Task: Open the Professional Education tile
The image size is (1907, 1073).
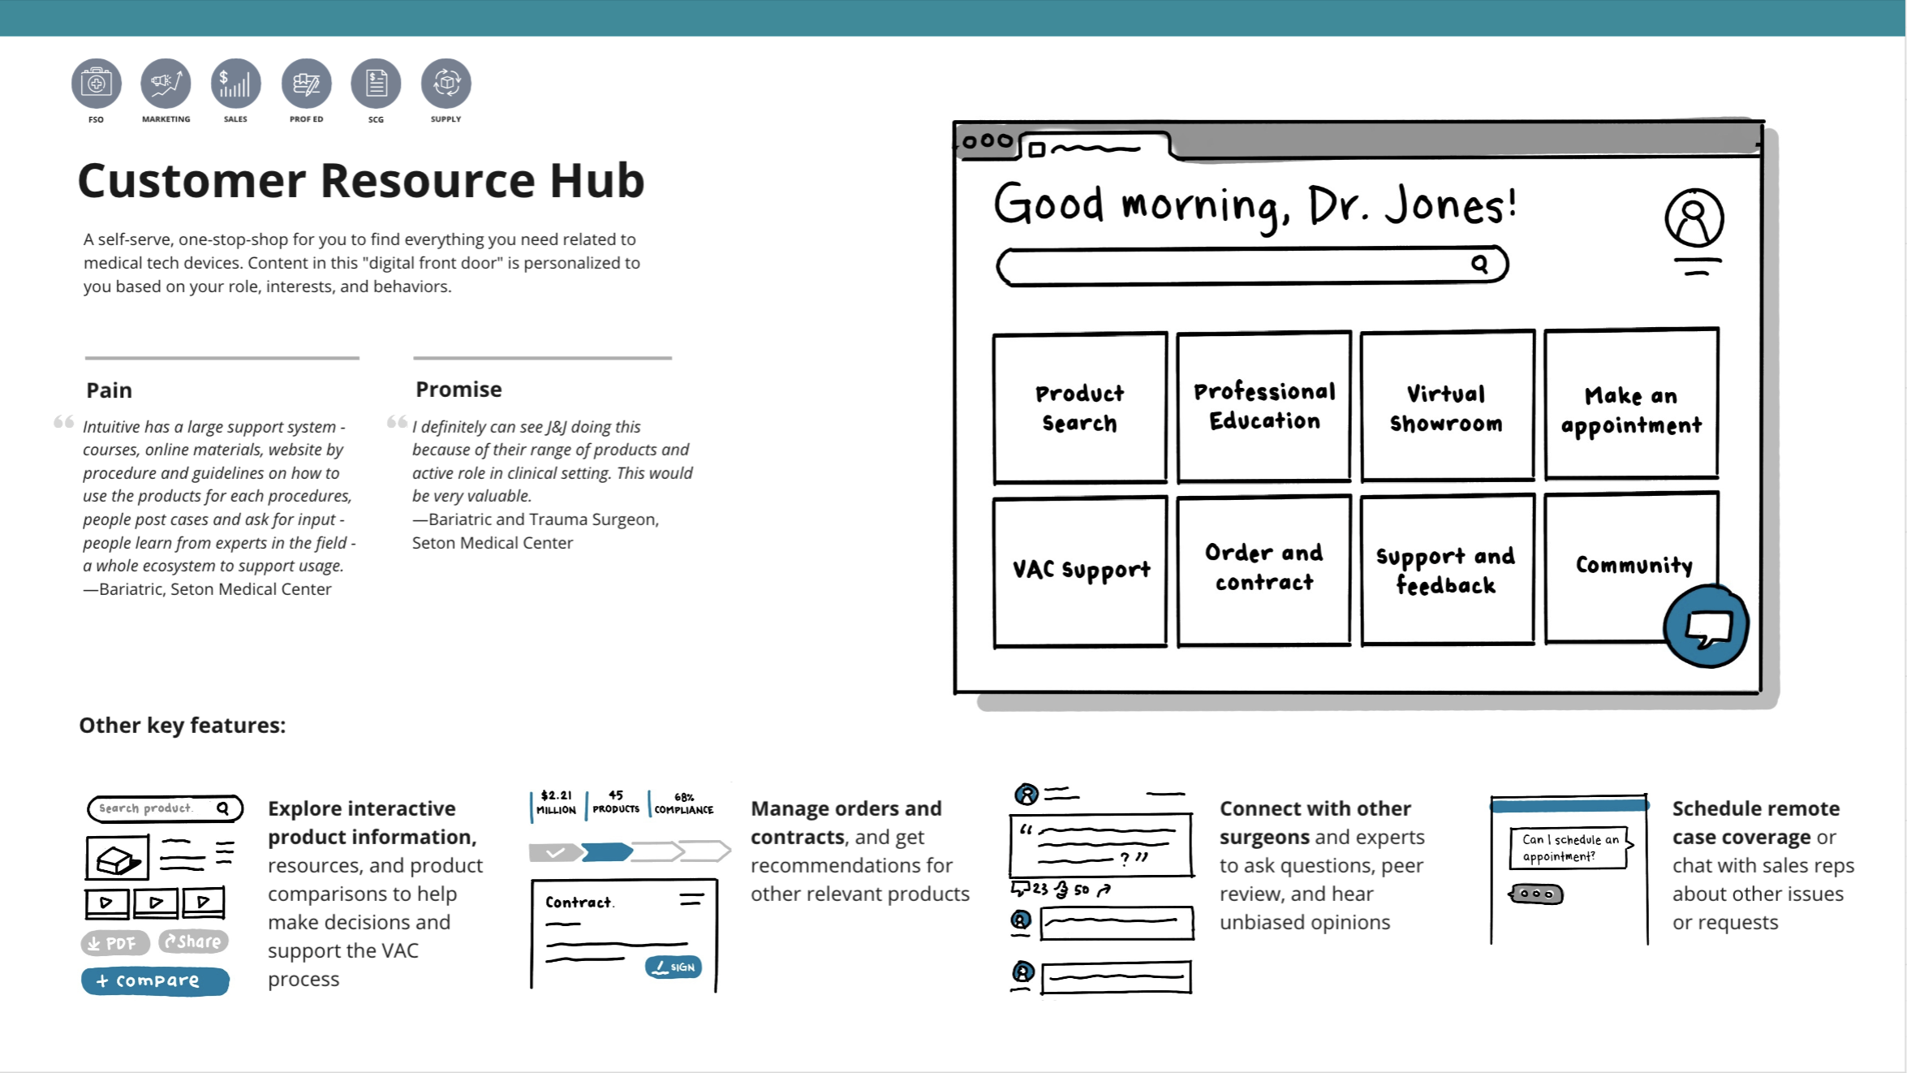Action: [x=1263, y=407]
